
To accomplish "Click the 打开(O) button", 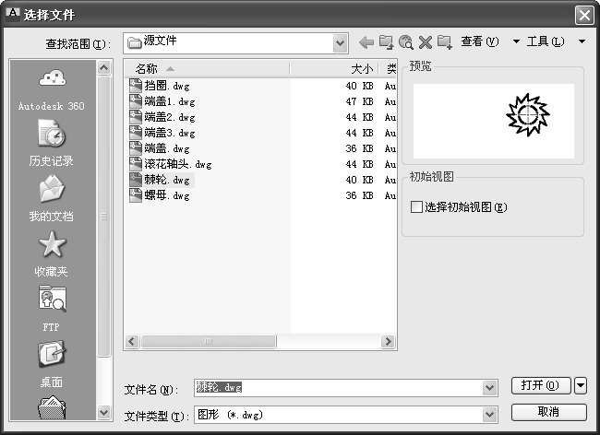I will [x=541, y=385].
